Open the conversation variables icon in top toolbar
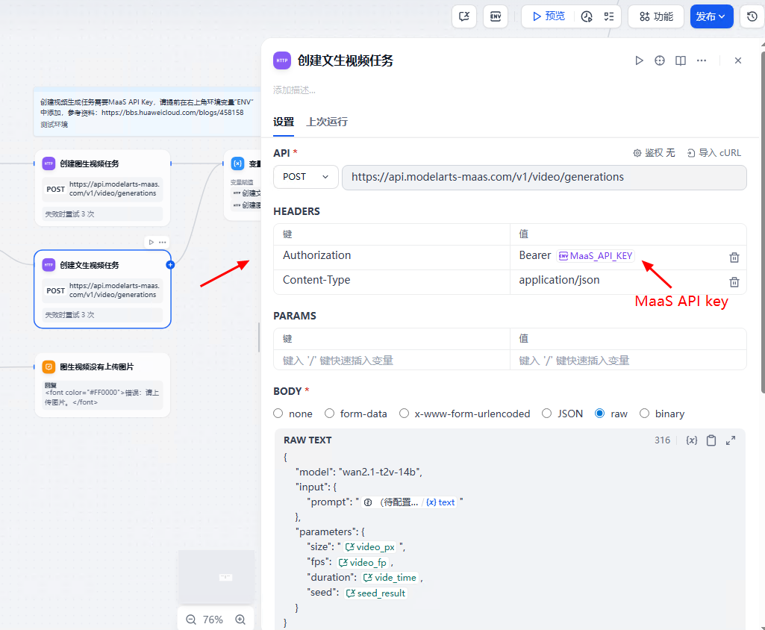765x630 pixels. 464,16
